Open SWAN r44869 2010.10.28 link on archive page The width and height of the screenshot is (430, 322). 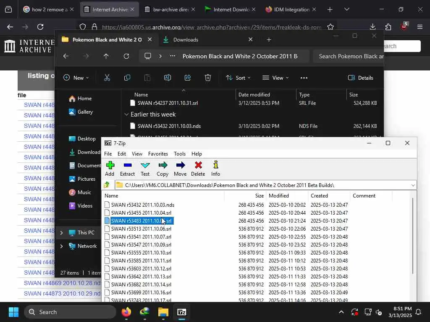coord(62,283)
